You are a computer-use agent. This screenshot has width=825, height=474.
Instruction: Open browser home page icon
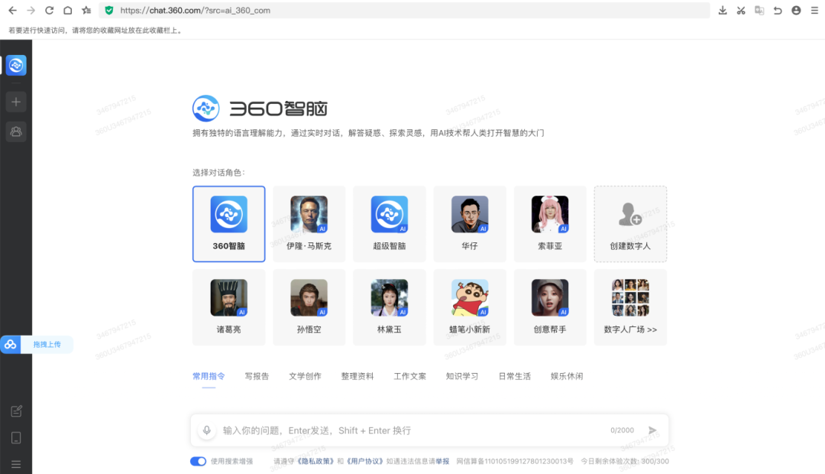pyautogui.click(x=68, y=11)
